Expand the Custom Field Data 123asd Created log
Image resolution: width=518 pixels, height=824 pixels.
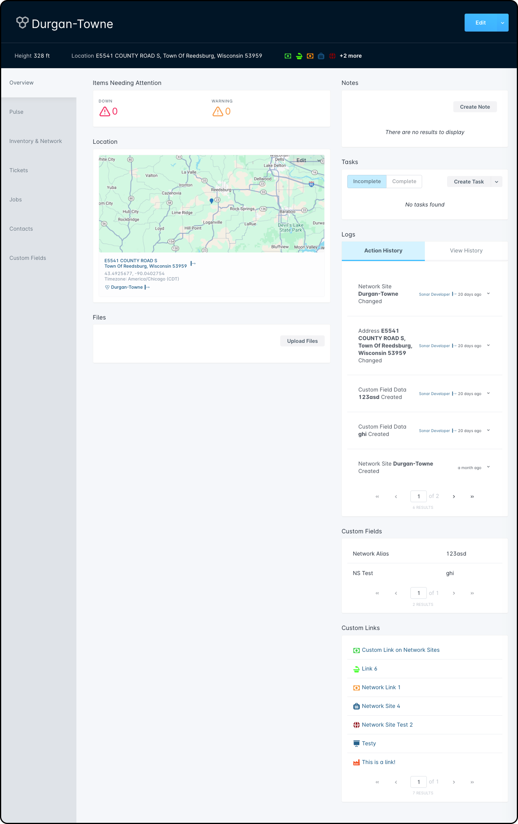click(488, 393)
